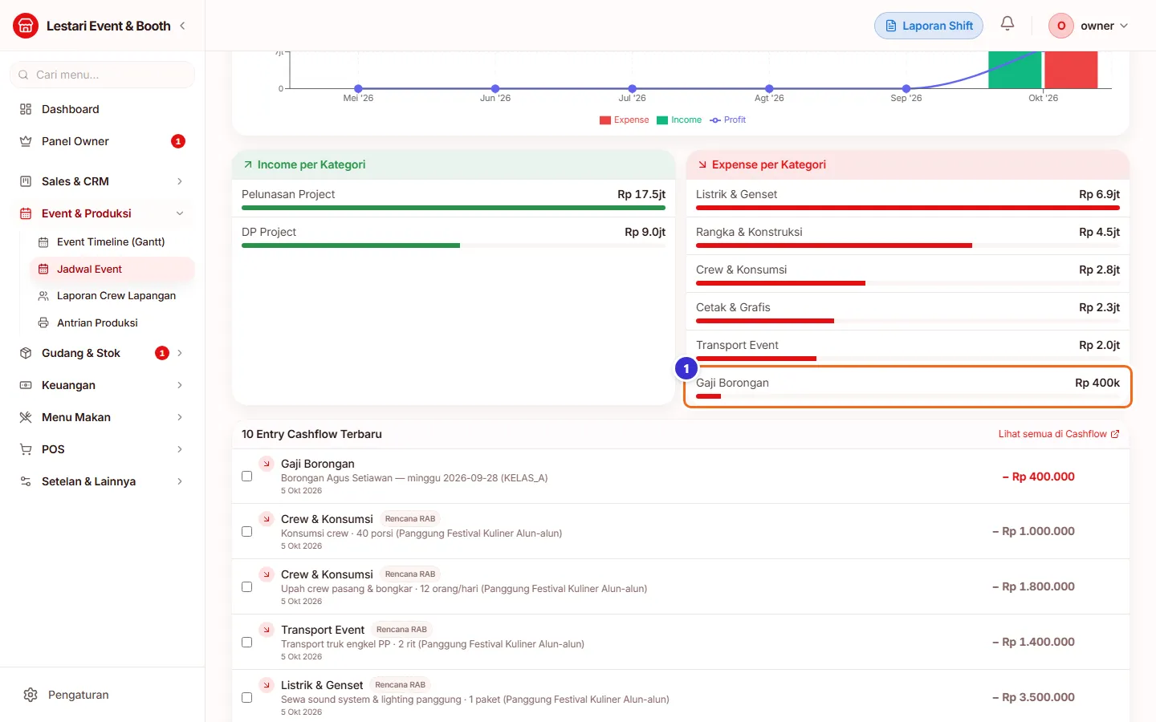Tick the Gaji Borongan entry checkbox
This screenshot has height=722, width=1156.
click(247, 477)
